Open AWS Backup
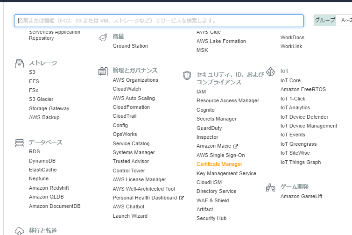 tap(44, 118)
